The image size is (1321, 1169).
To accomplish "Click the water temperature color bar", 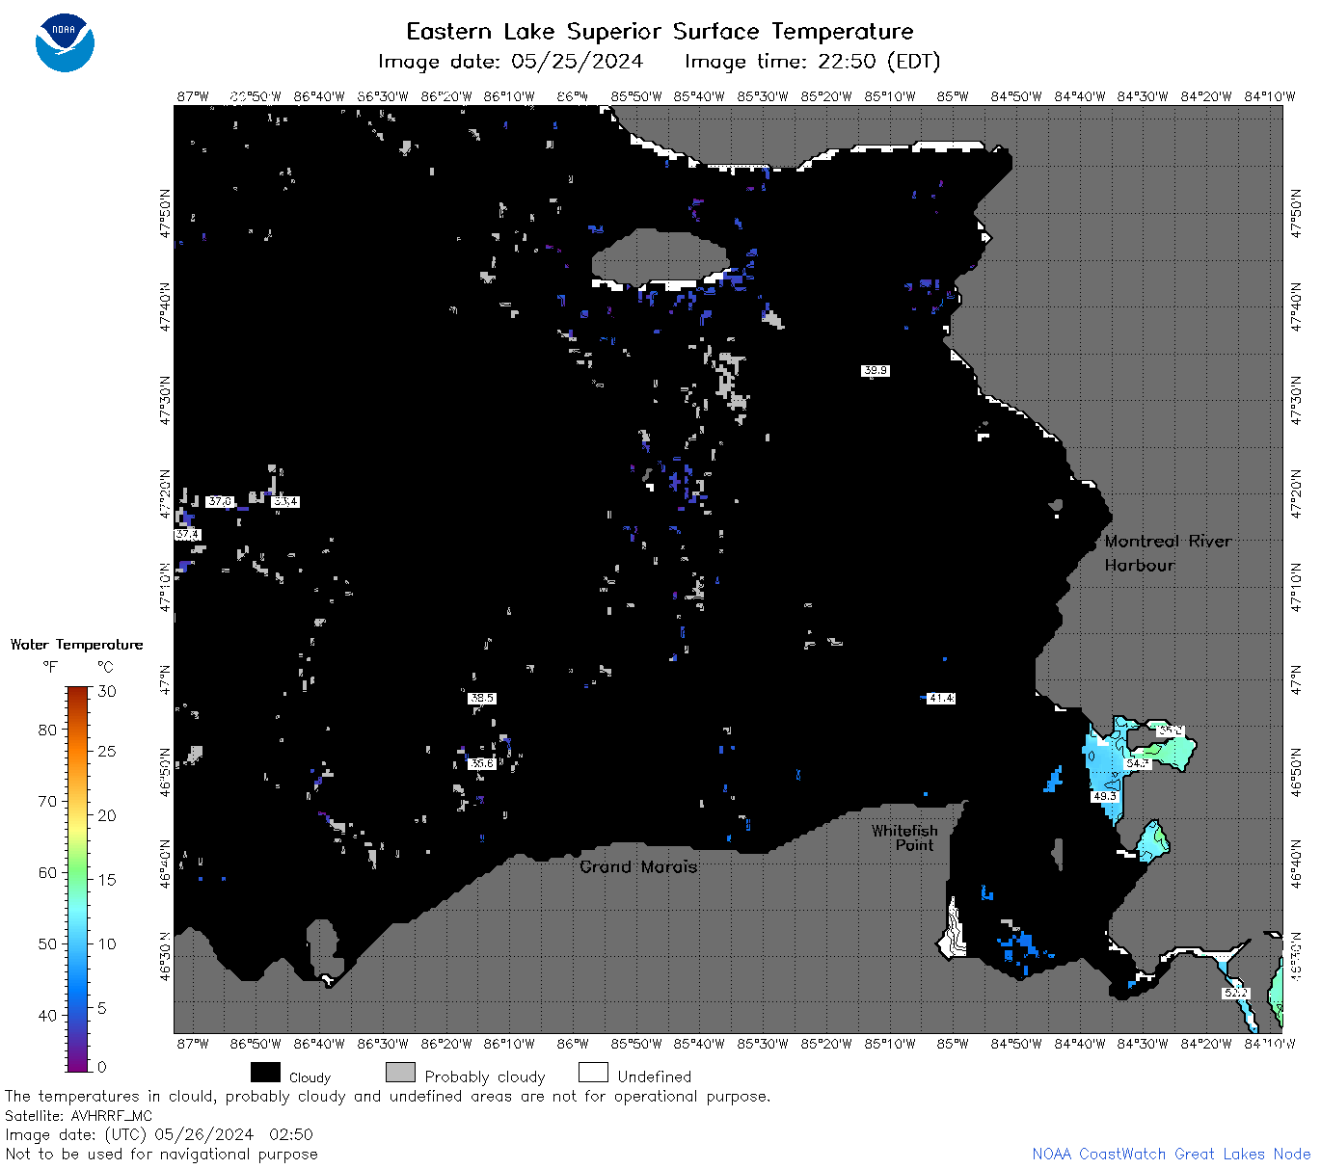I will point(78,877).
